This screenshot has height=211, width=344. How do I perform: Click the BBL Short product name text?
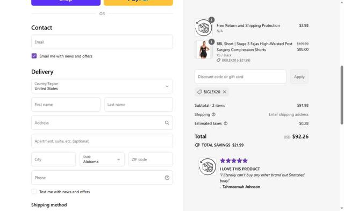point(254,47)
